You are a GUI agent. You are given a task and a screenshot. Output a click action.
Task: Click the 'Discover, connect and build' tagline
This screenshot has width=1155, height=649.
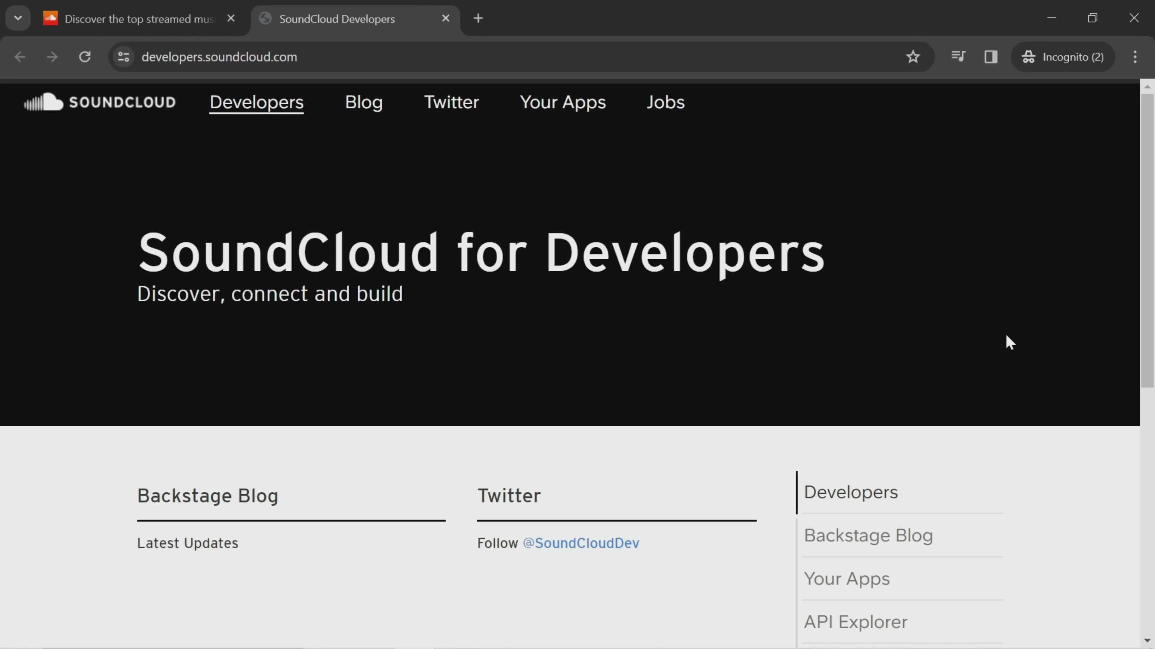click(269, 294)
